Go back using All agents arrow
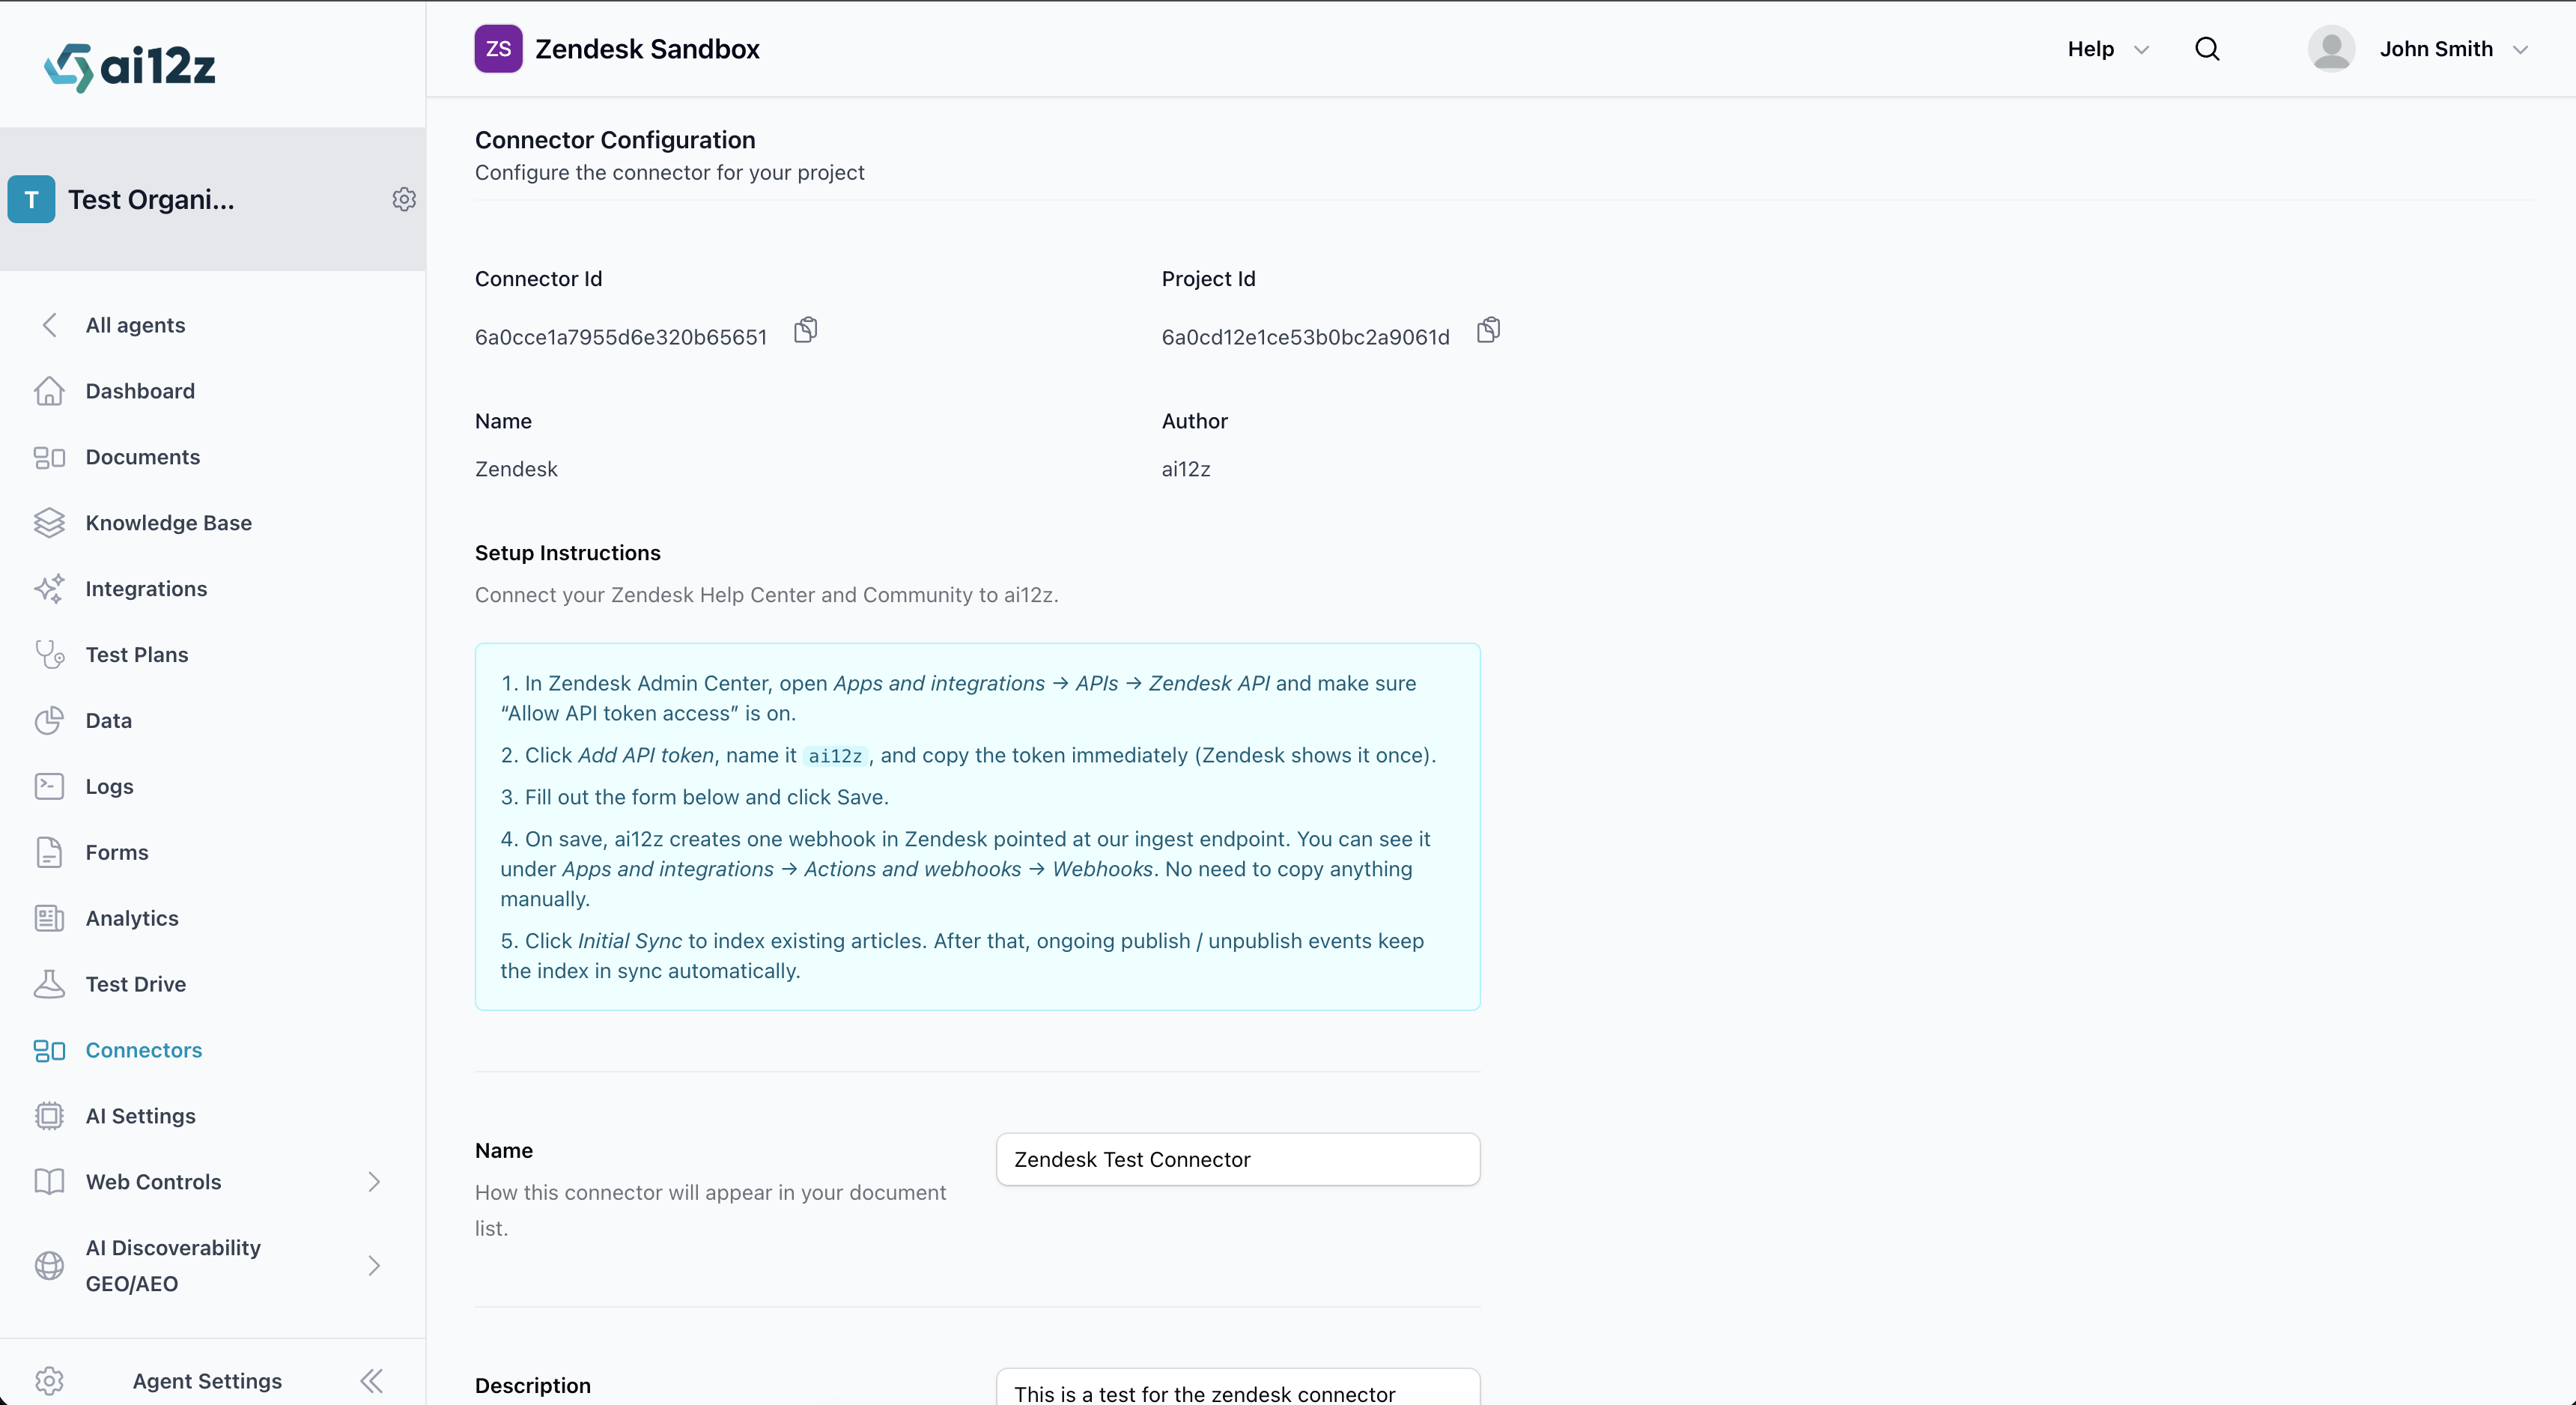Image resolution: width=2576 pixels, height=1405 pixels. 49,325
